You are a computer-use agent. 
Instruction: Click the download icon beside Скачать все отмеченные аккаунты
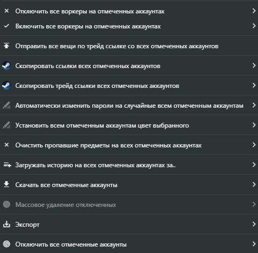click(6, 184)
